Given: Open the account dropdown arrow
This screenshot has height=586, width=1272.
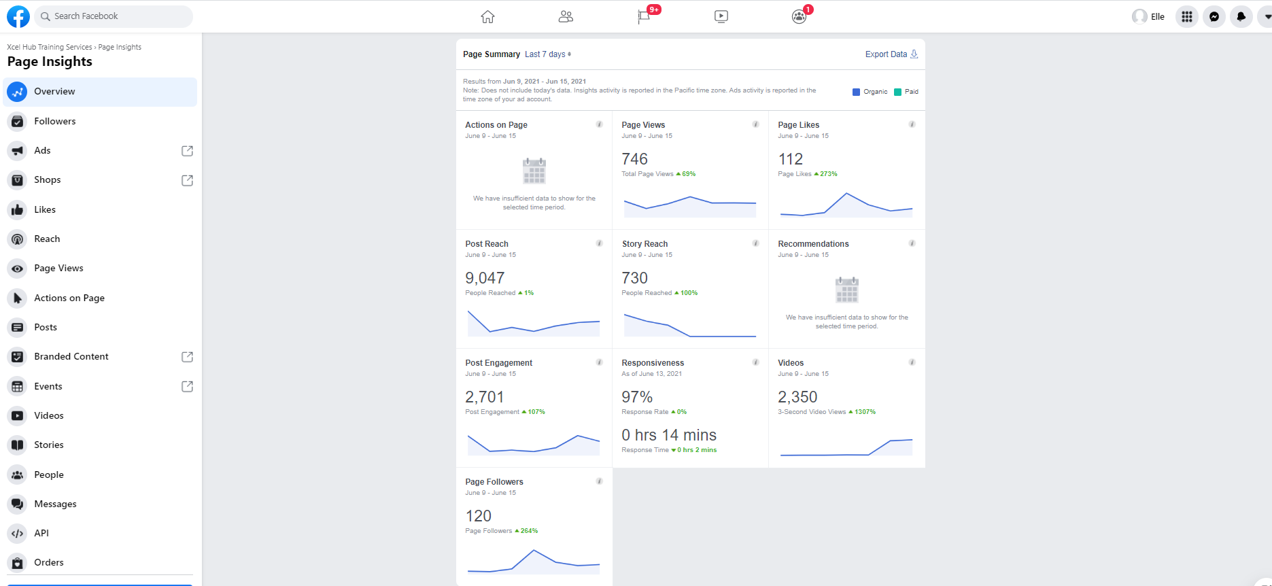Looking at the screenshot, I should point(1266,16).
